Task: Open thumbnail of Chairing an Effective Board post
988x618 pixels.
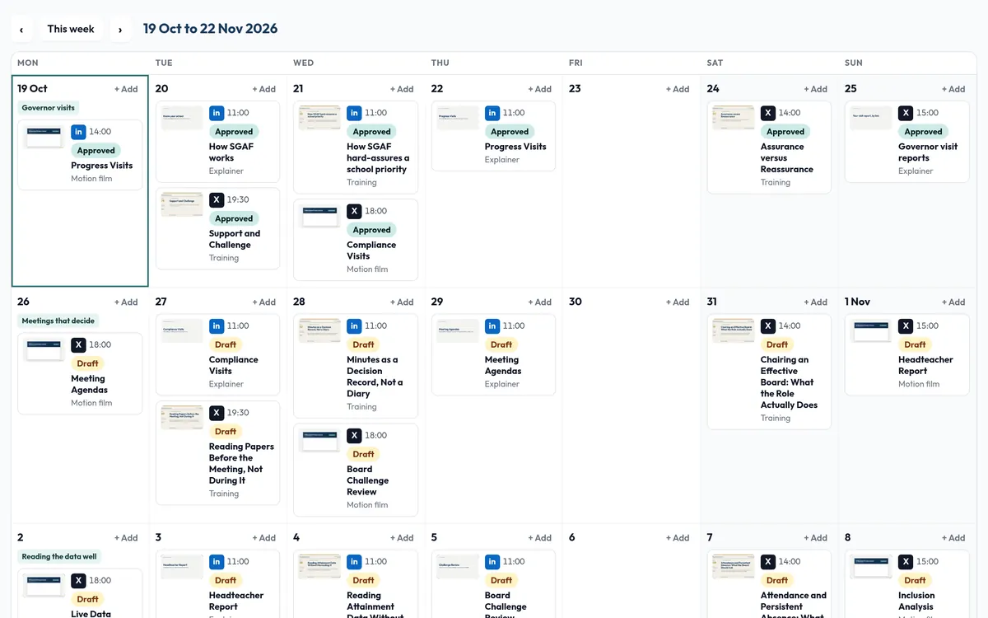Action: (734, 331)
